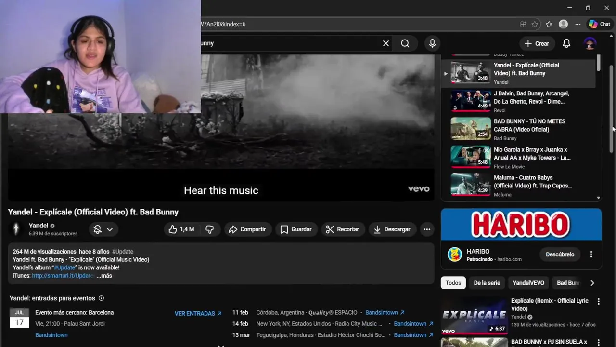Dislike the Explícale video

(210, 229)
